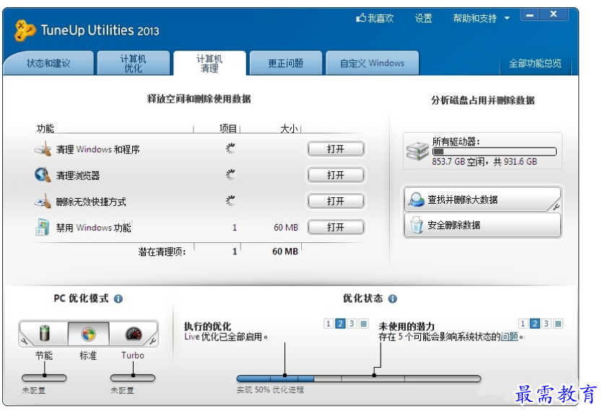Screen dimensions: 603x417
Task: Switch to 状态和建议 tab
Action: click(x=48, y=63)
